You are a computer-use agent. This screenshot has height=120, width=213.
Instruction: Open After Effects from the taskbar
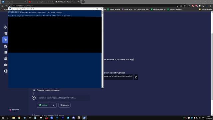coord(63,118)
